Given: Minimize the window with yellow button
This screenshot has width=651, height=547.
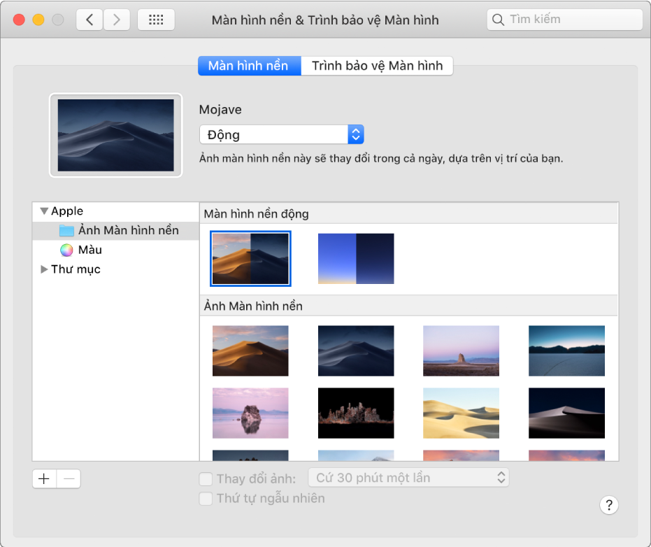Looking at the screenshot, I should (38, 20).
